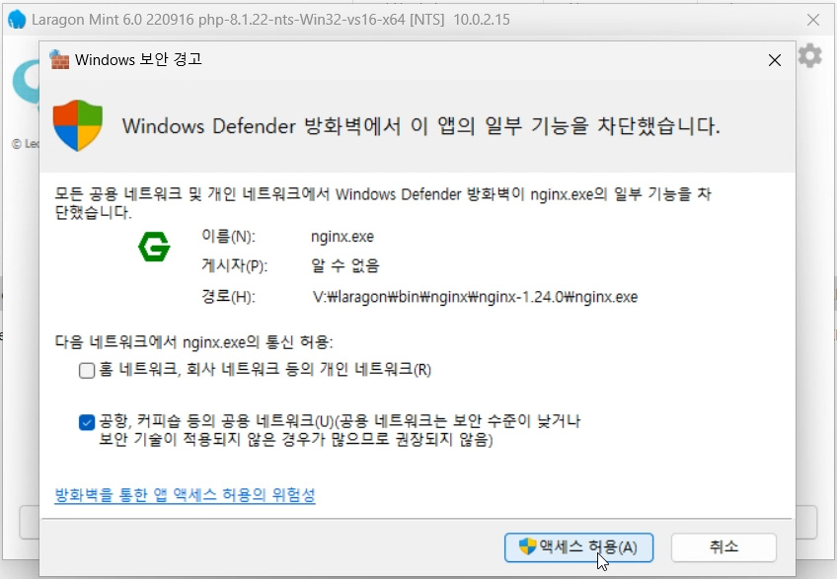Click the 취소 button

pos(723,547)
